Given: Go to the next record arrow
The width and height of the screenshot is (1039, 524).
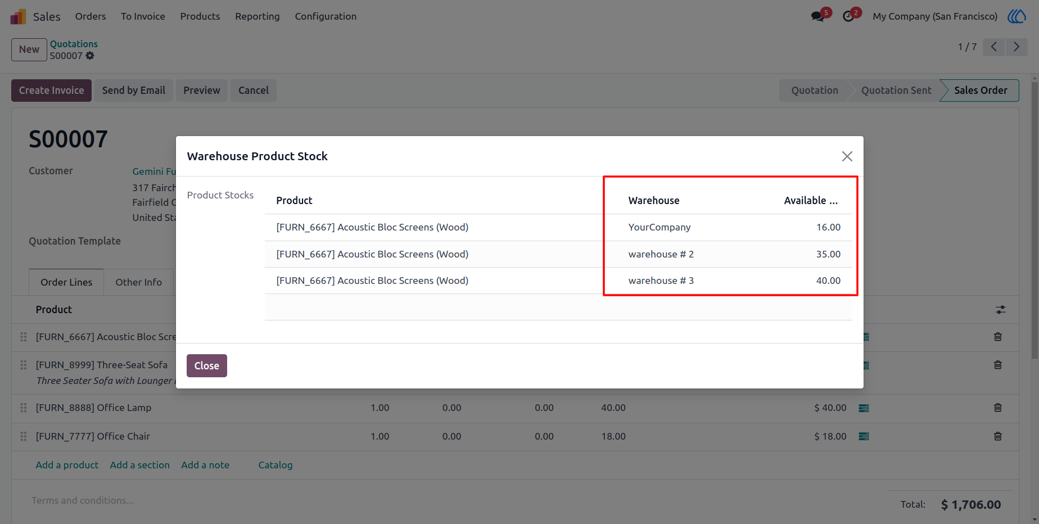Looking at the screenshot, I should point(1017,47).
